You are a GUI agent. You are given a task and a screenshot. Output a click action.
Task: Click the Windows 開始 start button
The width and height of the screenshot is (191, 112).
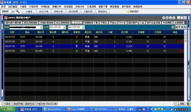click(x=8, y=109)
